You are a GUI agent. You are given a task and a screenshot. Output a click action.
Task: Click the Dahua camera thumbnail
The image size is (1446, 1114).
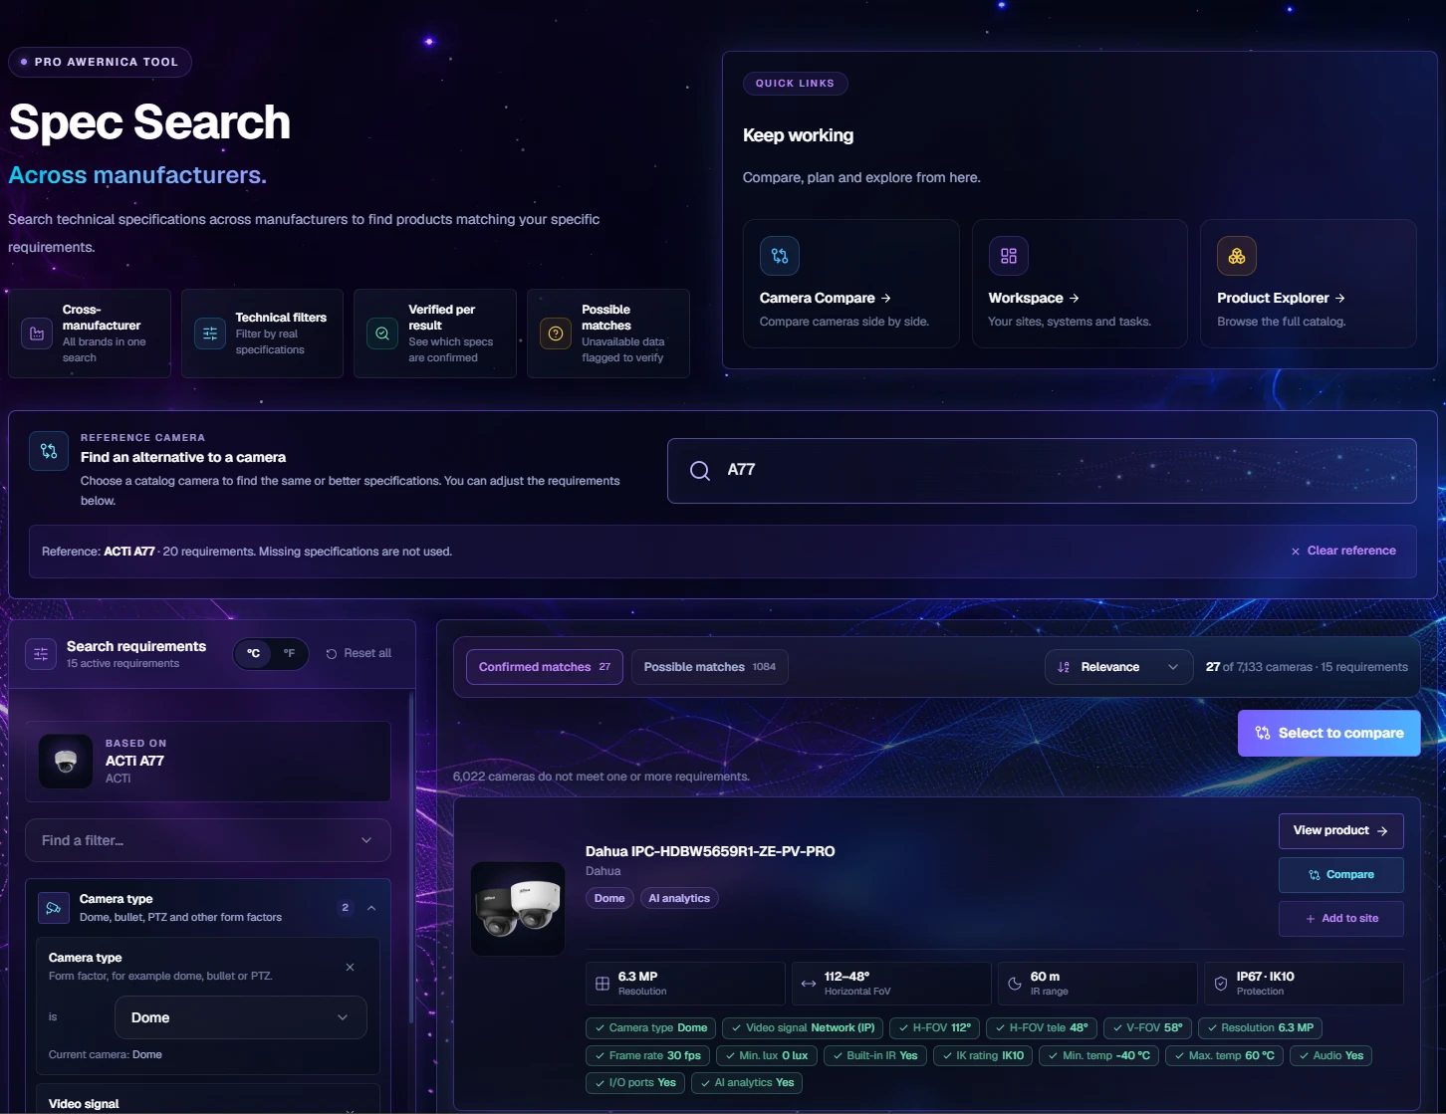pos(518,908)
